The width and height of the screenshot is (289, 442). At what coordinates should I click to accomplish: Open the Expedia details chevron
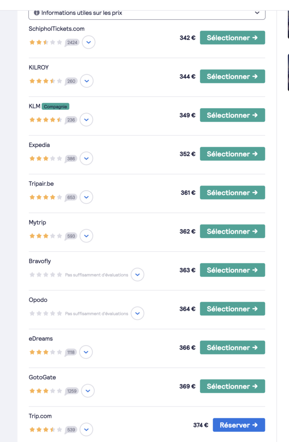coord(87,158)
